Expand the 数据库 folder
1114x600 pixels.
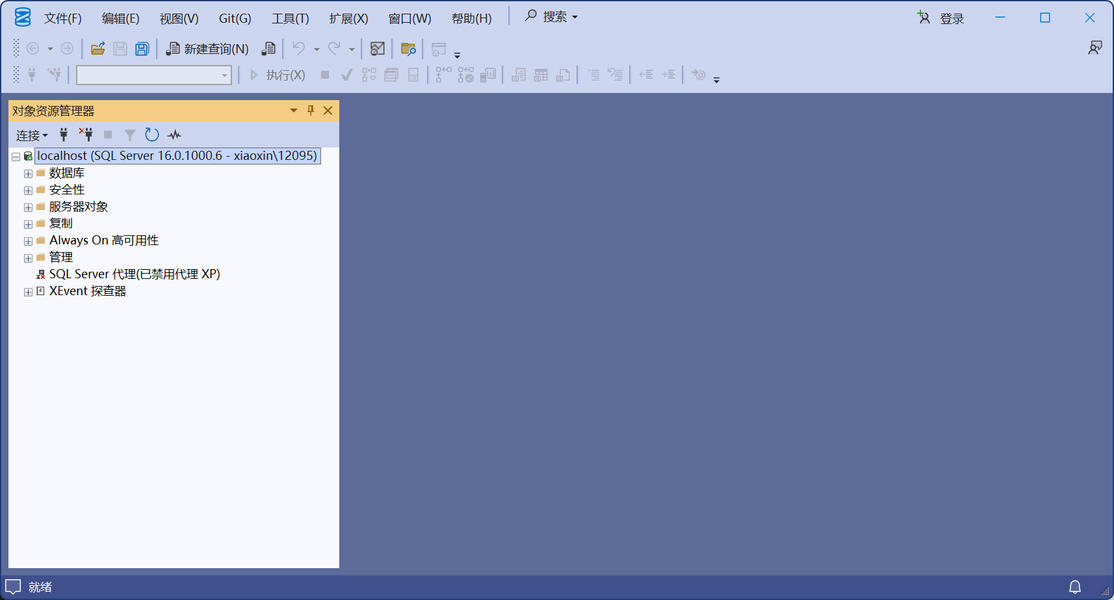pos(28,174)
